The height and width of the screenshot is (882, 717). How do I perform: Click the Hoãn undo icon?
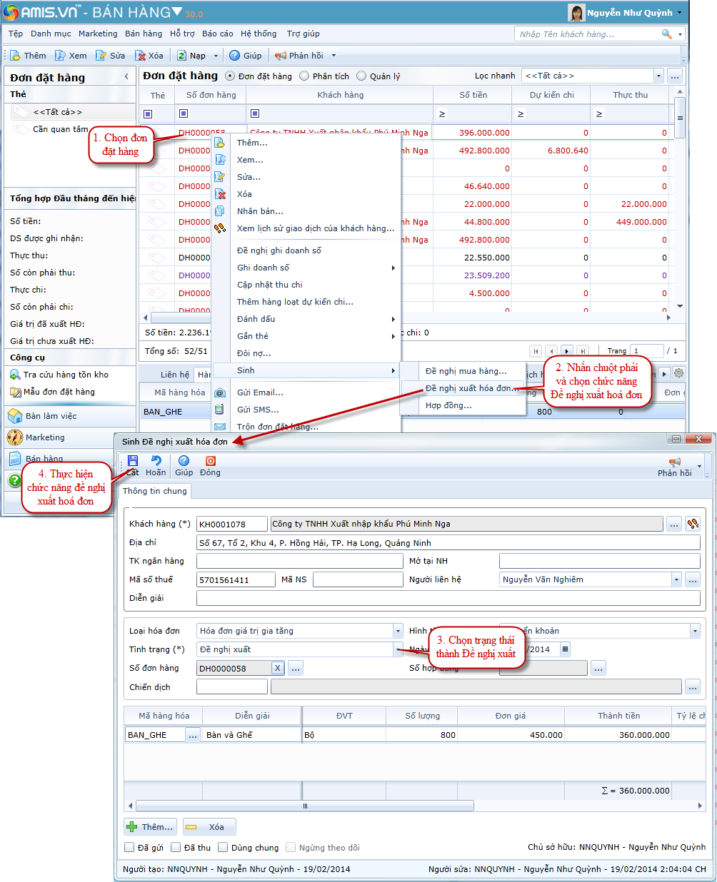[x=156, y=461]
